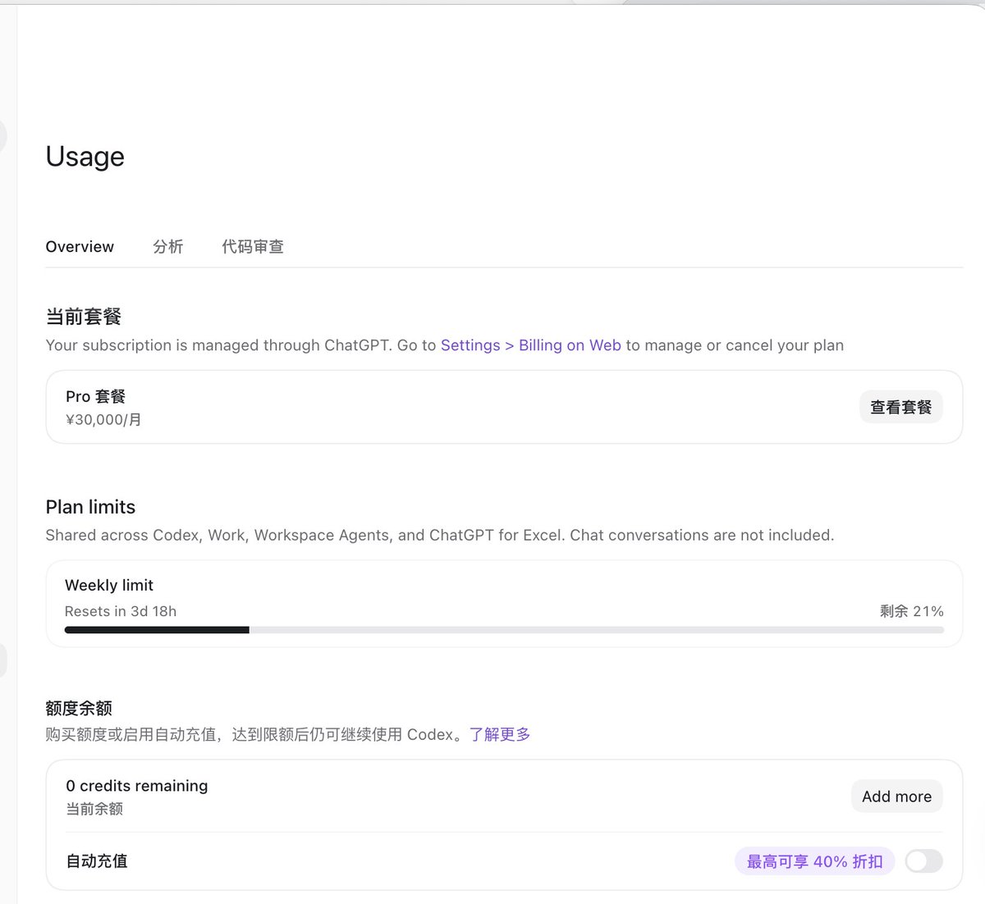Click the Usage page heading
The height and width of the screenshot is (904, 985).
85,157
